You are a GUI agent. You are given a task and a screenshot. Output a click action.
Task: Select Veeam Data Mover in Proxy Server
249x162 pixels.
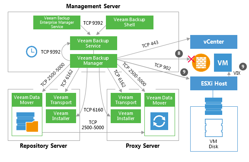click(x=160, y=100)
